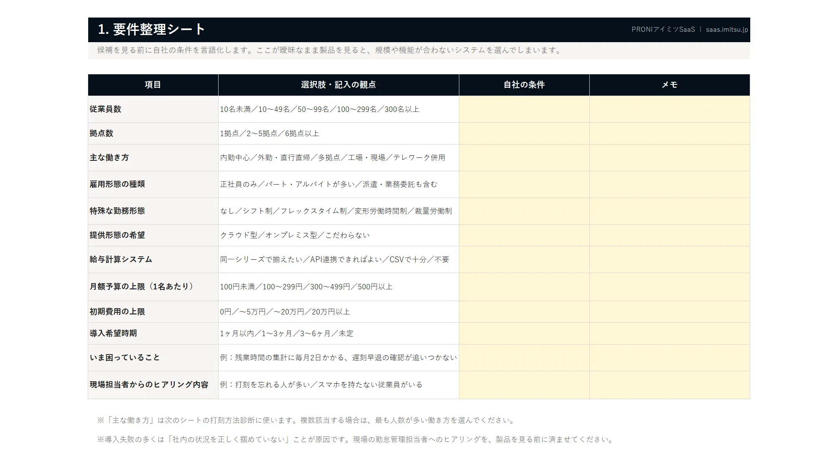Viewport: 838px width, 471px height.
Task: Click the title 1. 要件整理シート
Action: 152,29
